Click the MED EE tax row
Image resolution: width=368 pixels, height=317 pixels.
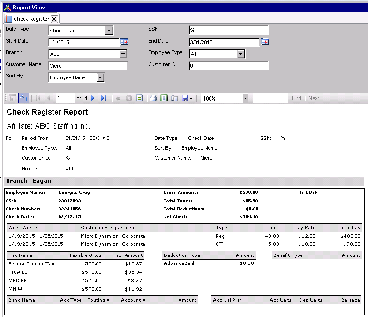(x=75, y=280)
